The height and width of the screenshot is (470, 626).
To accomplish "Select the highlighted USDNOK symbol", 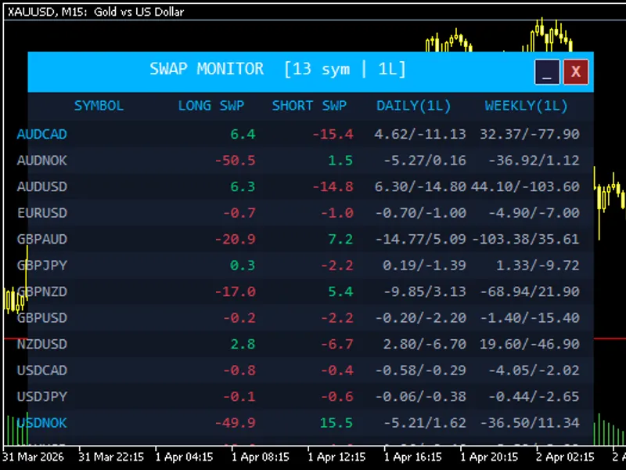I will coord(42,423).
